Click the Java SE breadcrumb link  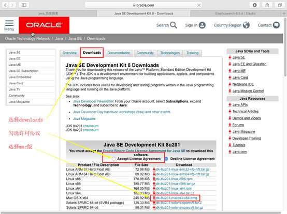click(x=75, y=39)
